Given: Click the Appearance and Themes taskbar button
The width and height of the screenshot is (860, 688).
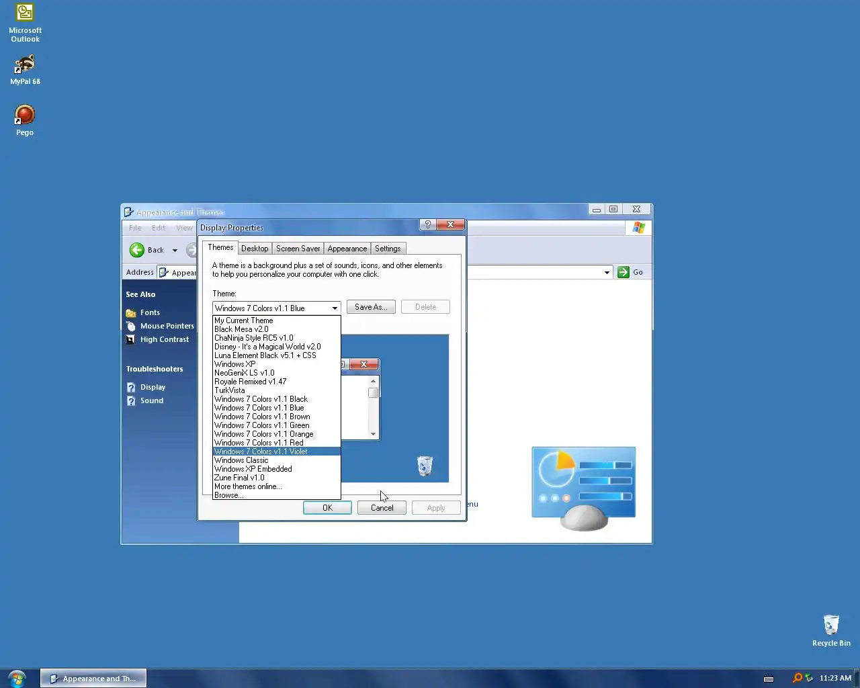Looking at the screenshot, I should [93, 679].
